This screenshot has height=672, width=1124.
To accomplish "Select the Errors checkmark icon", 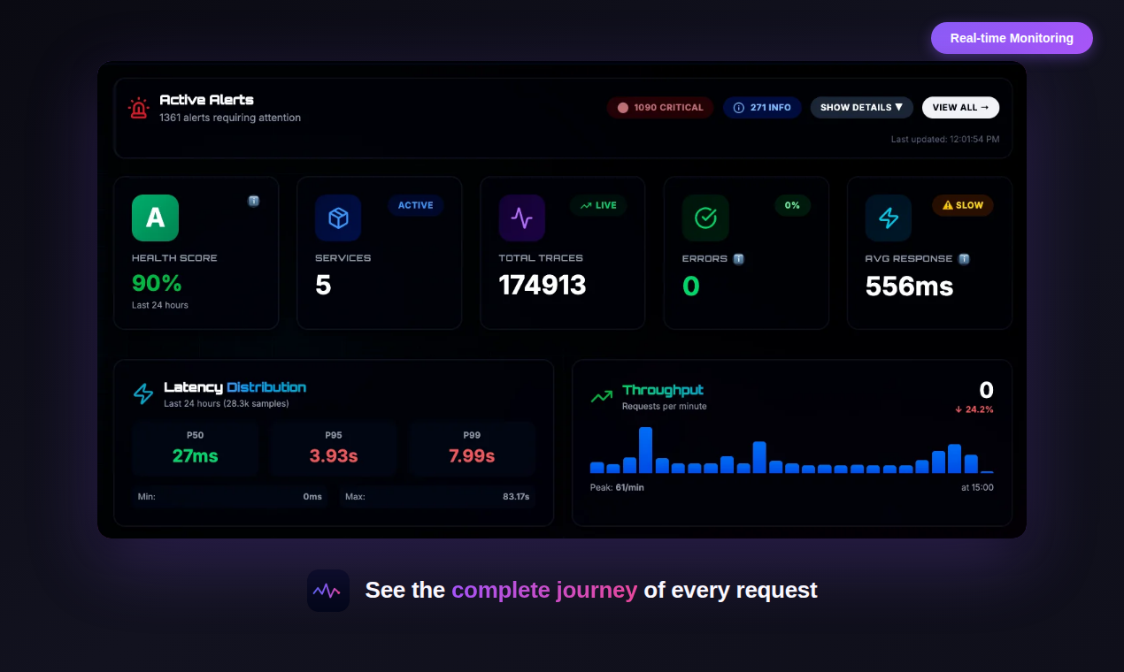I will click(704, 218).
